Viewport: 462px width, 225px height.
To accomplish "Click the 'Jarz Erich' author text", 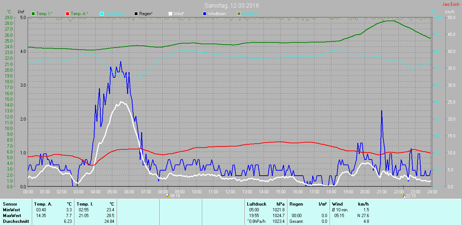I will (451, 4).
